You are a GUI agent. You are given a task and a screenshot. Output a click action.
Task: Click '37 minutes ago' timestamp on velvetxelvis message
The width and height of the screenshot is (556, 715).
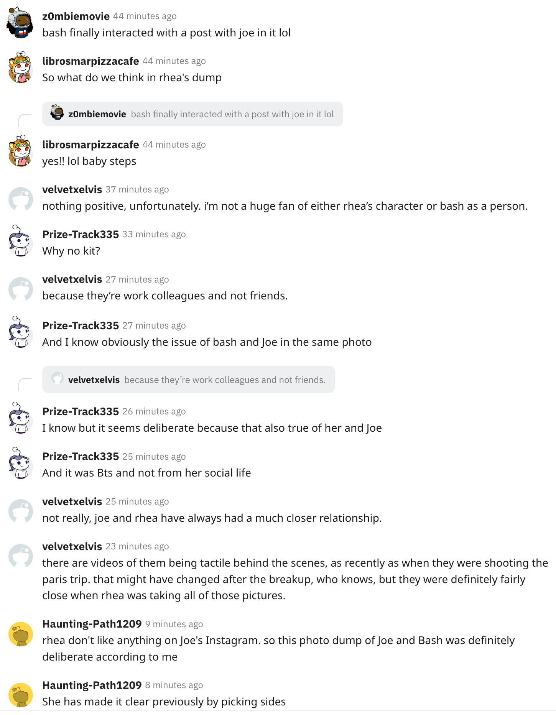137,189
